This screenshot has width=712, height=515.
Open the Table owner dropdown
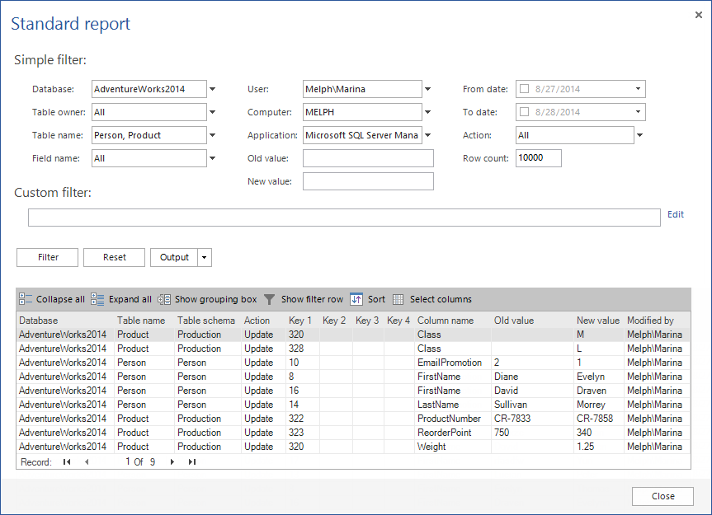pyautogui.click(x=212, y=112)
